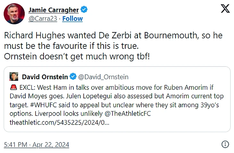
Task: Click the X logo icon
Action: (x=225, y=9)
